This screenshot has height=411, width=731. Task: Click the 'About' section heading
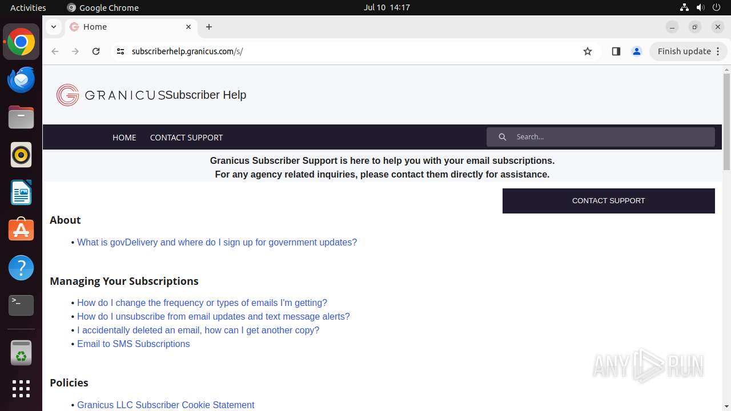click(65, 220)
